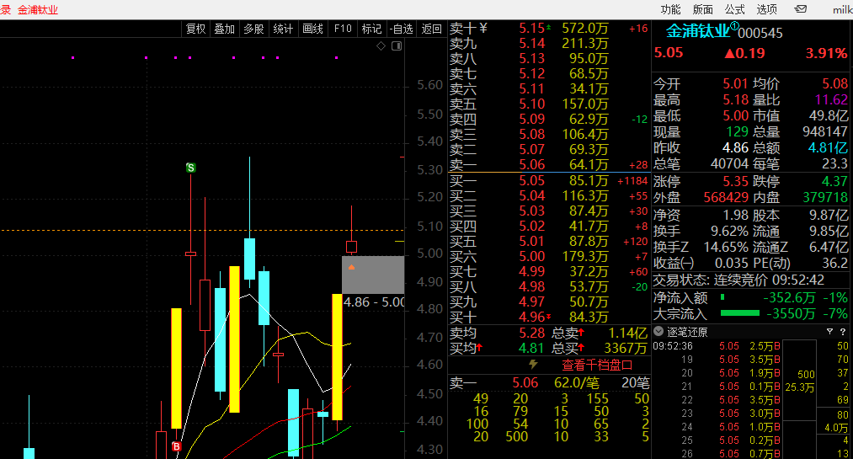Click the 总买 3367万 value
The height and width of the screenshot is (459, 853).
coord(626,348)
